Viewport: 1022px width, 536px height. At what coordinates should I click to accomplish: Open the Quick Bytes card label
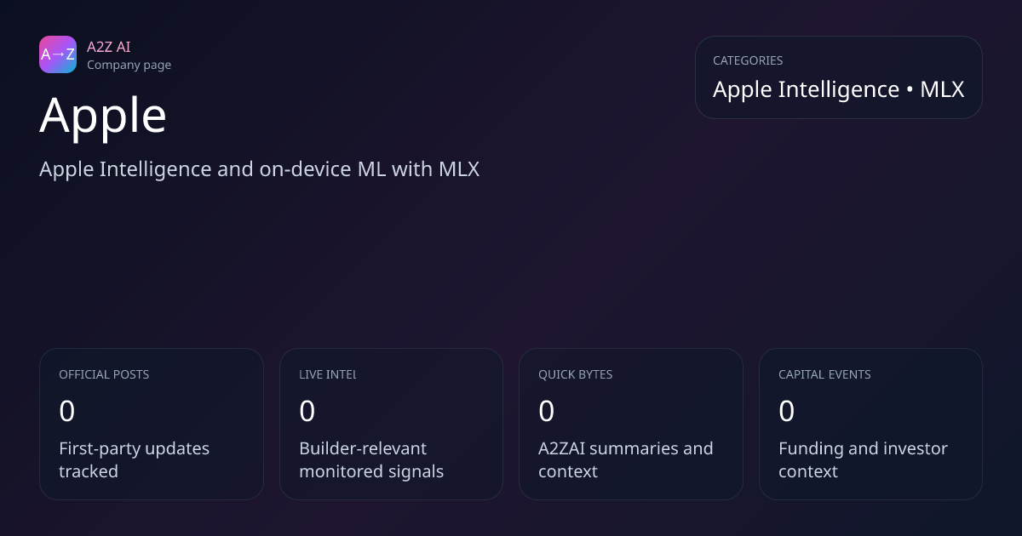(x=575, y=374)
